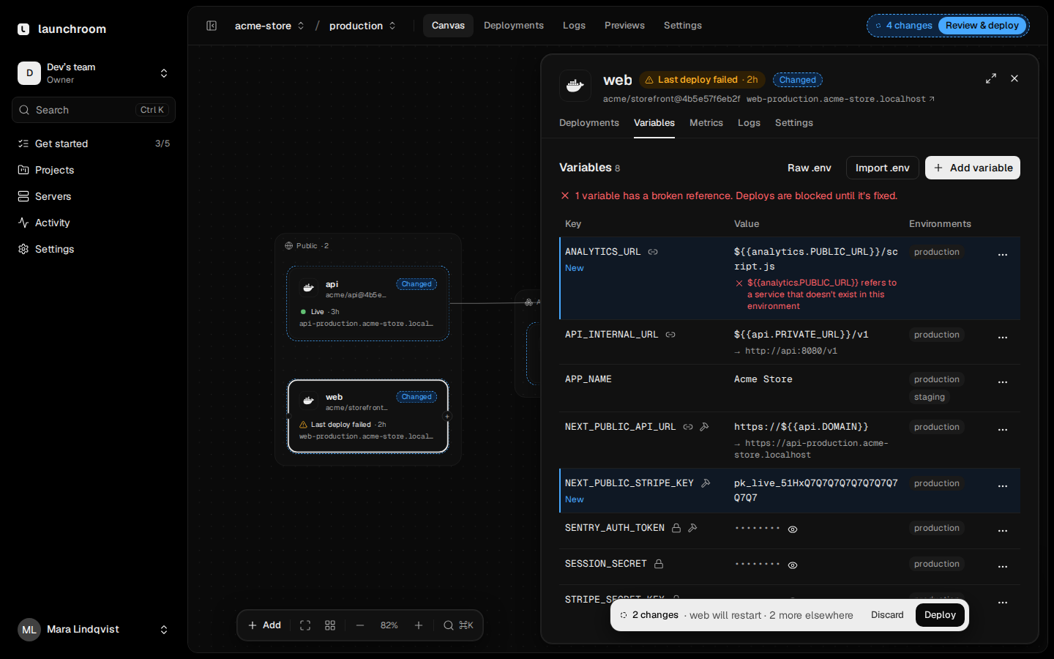Image resolution: width=1054 pixels, height=659 pixels.
Task: Deploy the 2 pending changes
Action: 940,615
